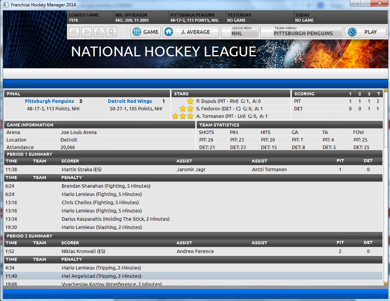
Task: Go to the home screen icon
Action: click(x=99, y=32)
